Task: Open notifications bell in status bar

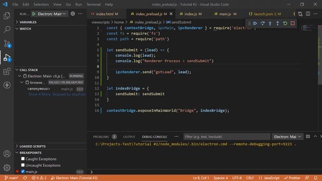Action: 315,177
